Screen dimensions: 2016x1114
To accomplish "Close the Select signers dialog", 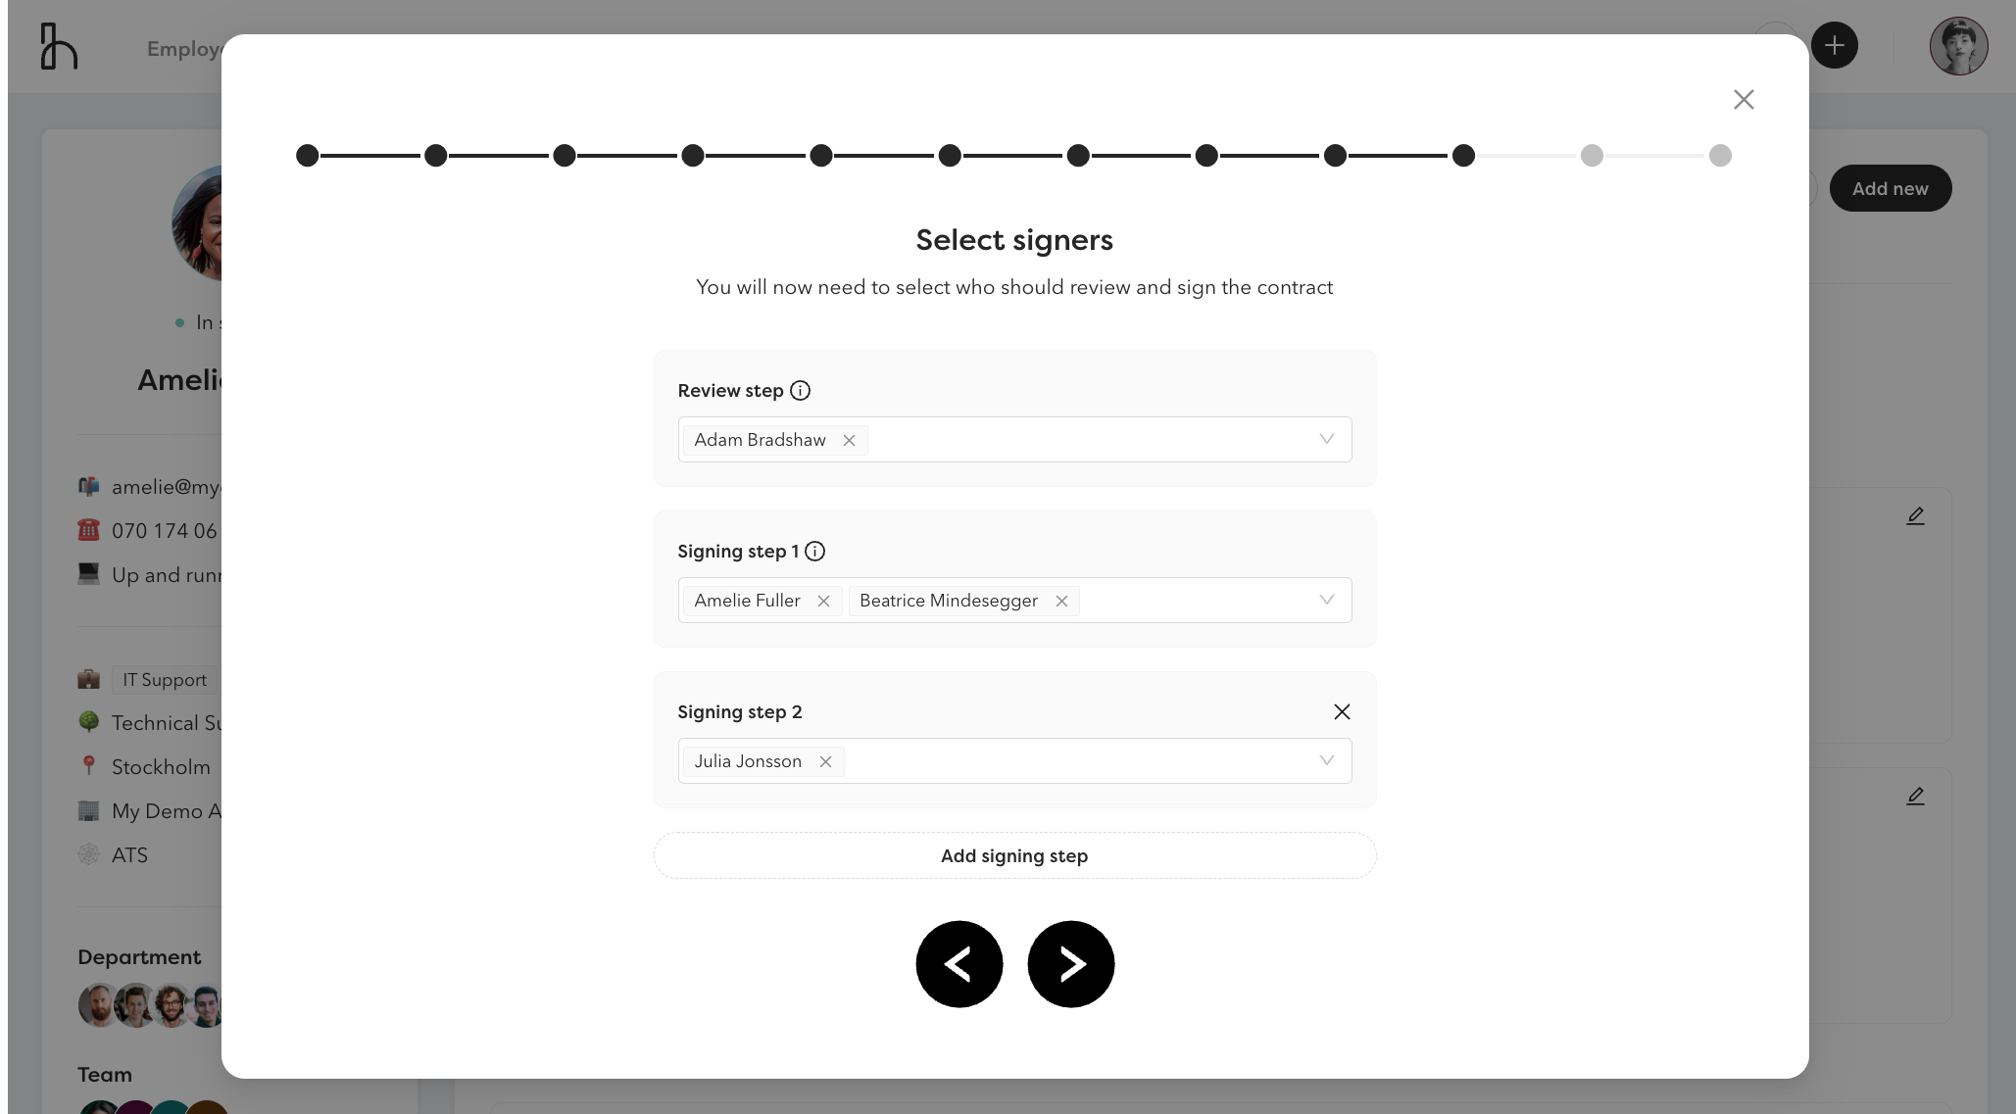I will pos(1743,99).
